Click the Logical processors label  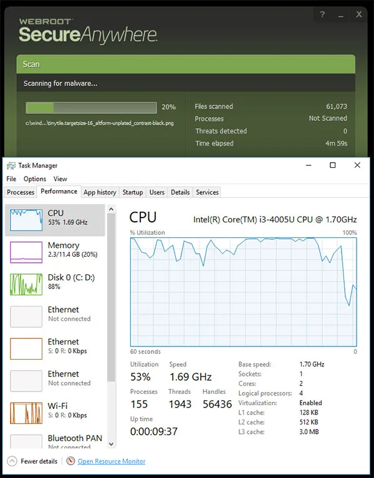tap(265, 393)
